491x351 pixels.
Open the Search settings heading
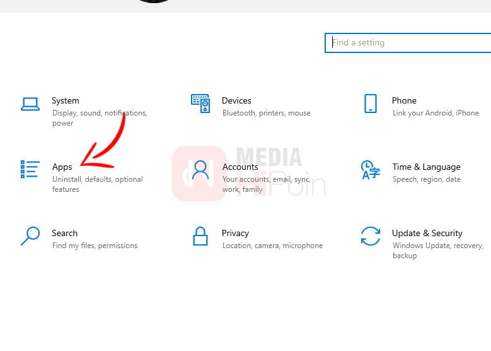tap(64, 234)
